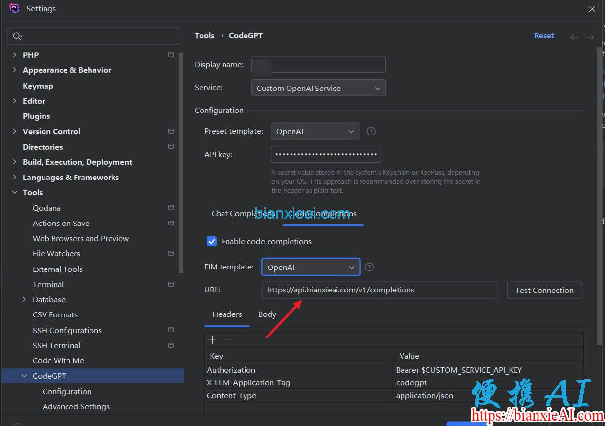Viewport: 605px width, 426px height.
Task: Switch to the Body tab
Action: pyautogui.click(x=267, y=314)
